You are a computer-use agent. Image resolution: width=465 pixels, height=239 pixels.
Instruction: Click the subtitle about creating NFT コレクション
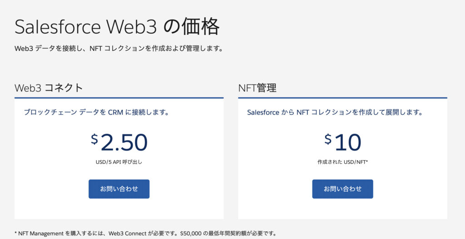[x=119, y=48]
